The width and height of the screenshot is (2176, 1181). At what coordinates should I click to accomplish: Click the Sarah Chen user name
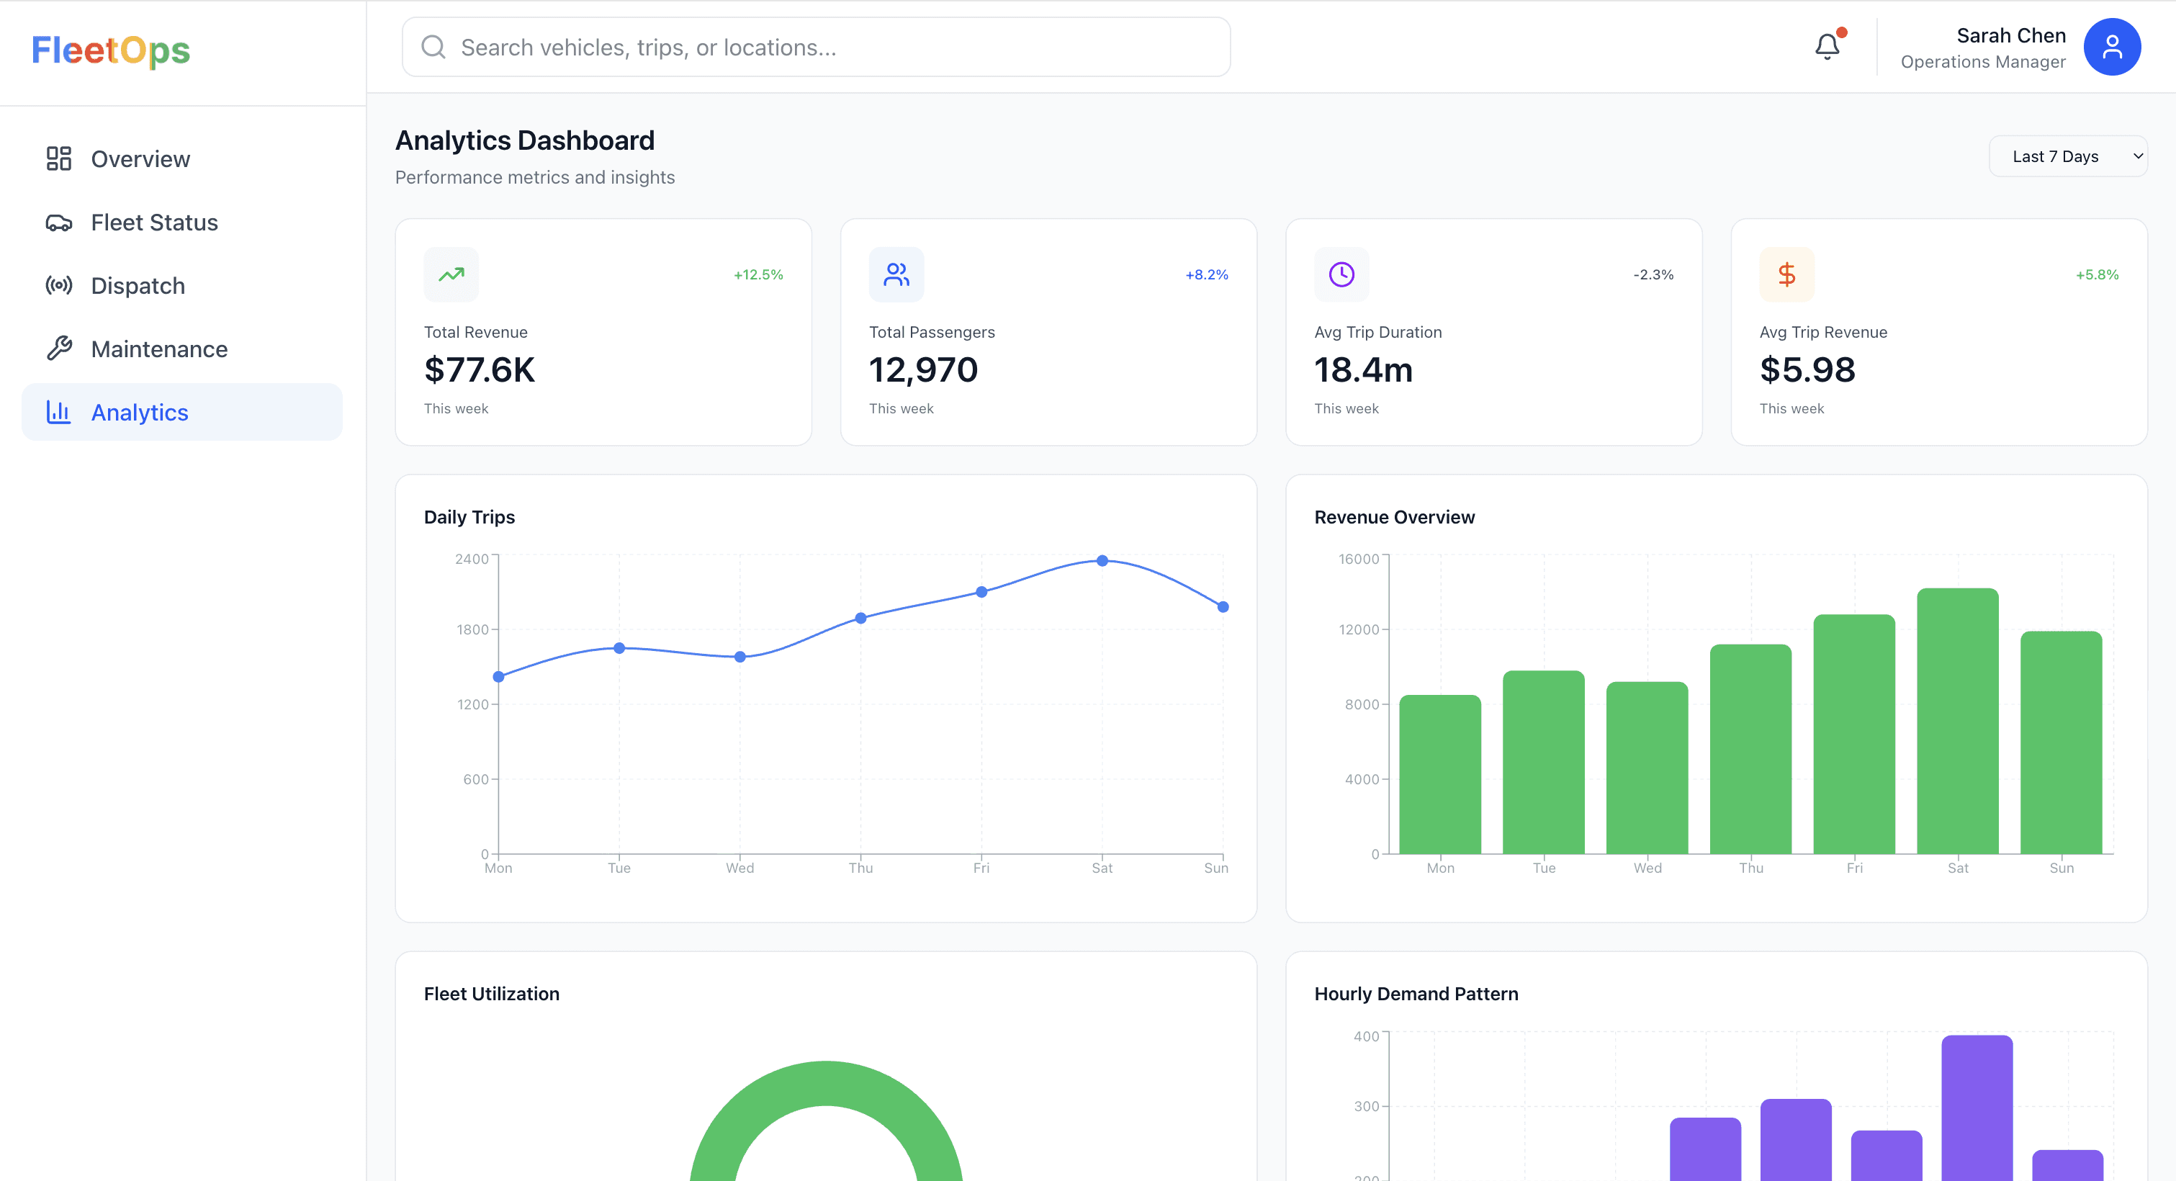point(2010,35)
